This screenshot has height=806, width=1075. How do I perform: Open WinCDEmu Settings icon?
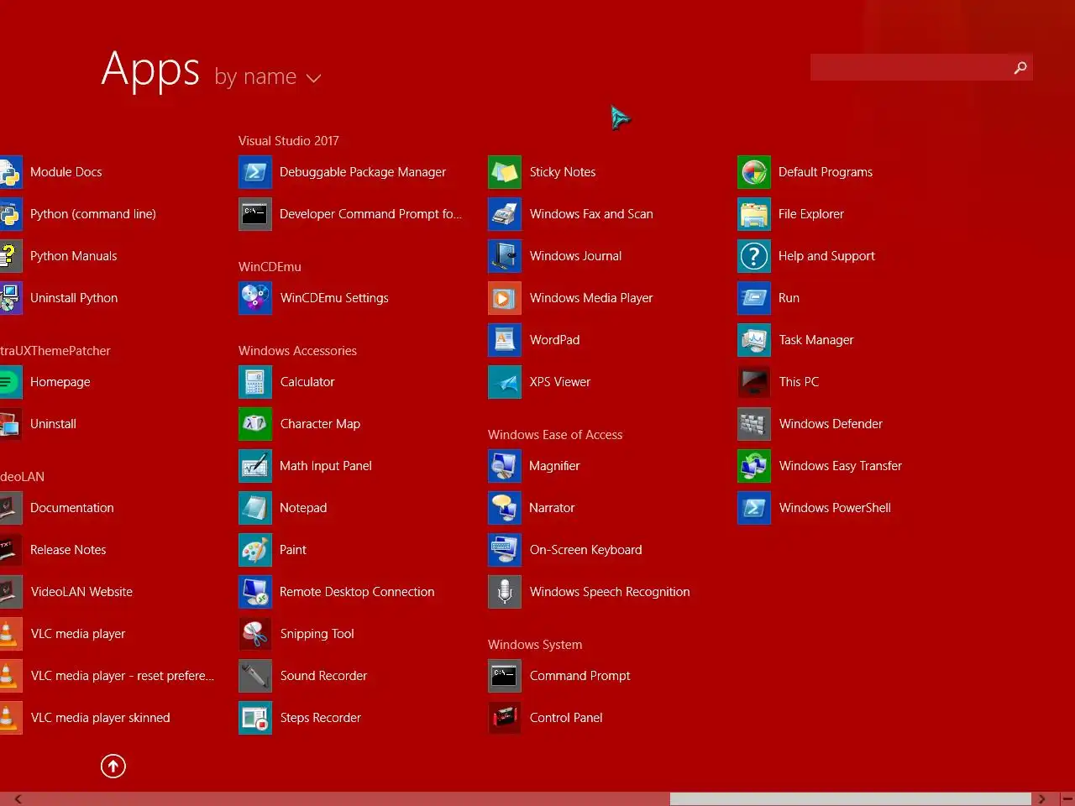tap(255, 298)
